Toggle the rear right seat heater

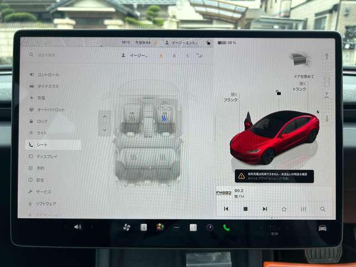162,157
